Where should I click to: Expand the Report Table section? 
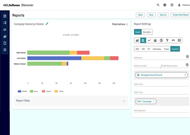(124, 101)
